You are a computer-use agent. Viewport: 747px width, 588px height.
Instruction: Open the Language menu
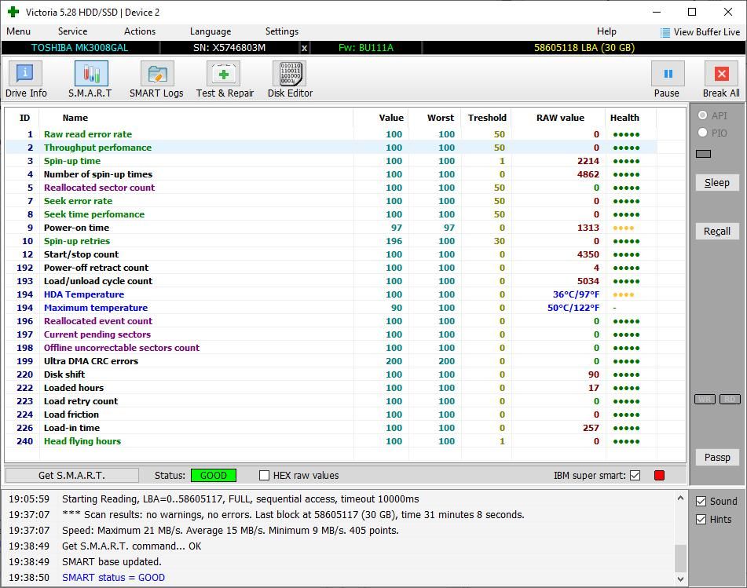click(211, 31)
